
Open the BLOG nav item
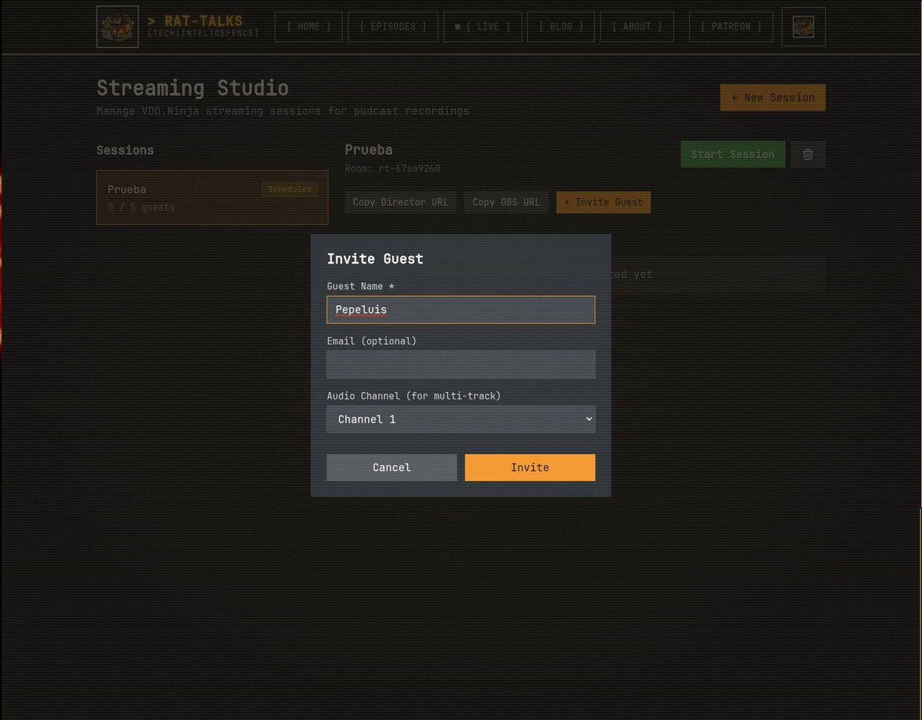[x=561, y=27]
